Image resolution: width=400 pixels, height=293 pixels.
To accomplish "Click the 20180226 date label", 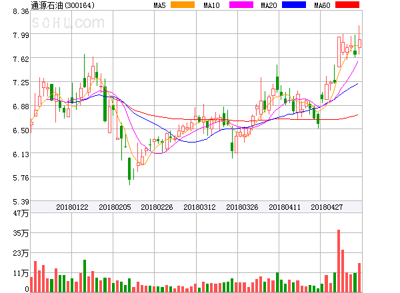I will click(157, 207).
